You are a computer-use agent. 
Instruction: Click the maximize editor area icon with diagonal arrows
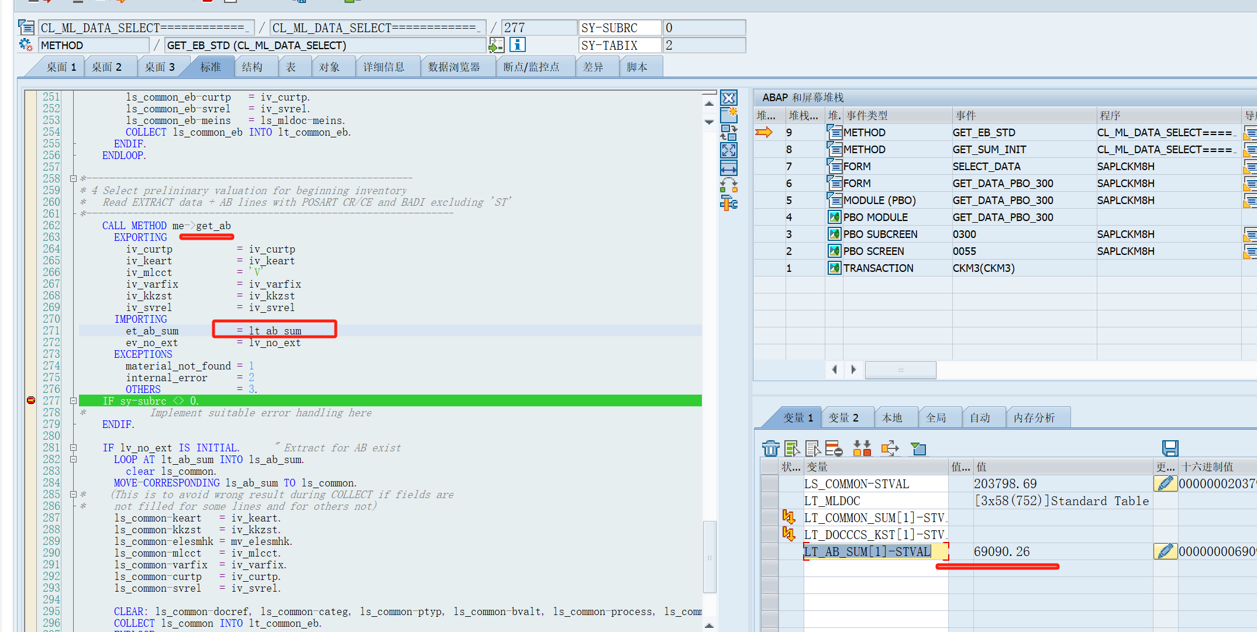(x=729, y=150)
